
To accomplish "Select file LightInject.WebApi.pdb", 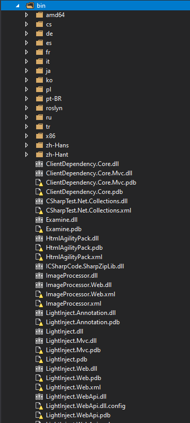I will 78,415.
